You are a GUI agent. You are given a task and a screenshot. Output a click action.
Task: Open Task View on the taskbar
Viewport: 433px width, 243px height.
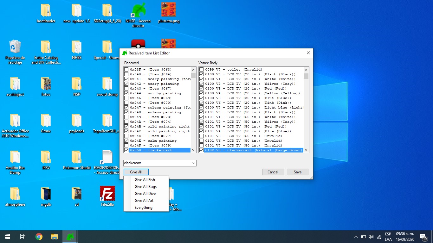23,237
